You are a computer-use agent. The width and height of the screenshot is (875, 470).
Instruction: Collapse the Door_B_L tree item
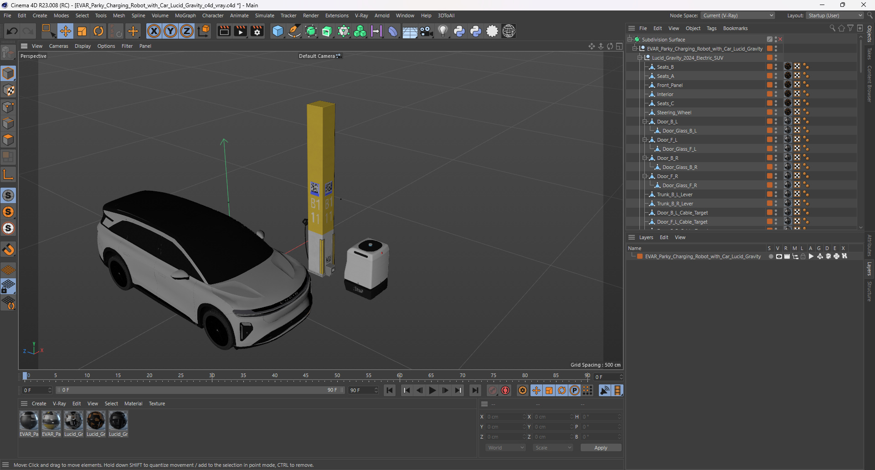(645, 122)
